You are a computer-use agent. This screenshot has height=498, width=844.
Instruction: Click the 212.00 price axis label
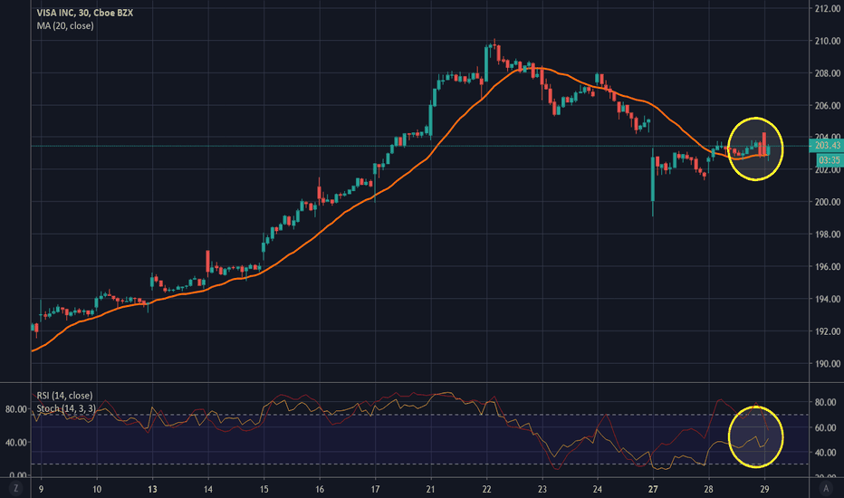tap(828, 8)
